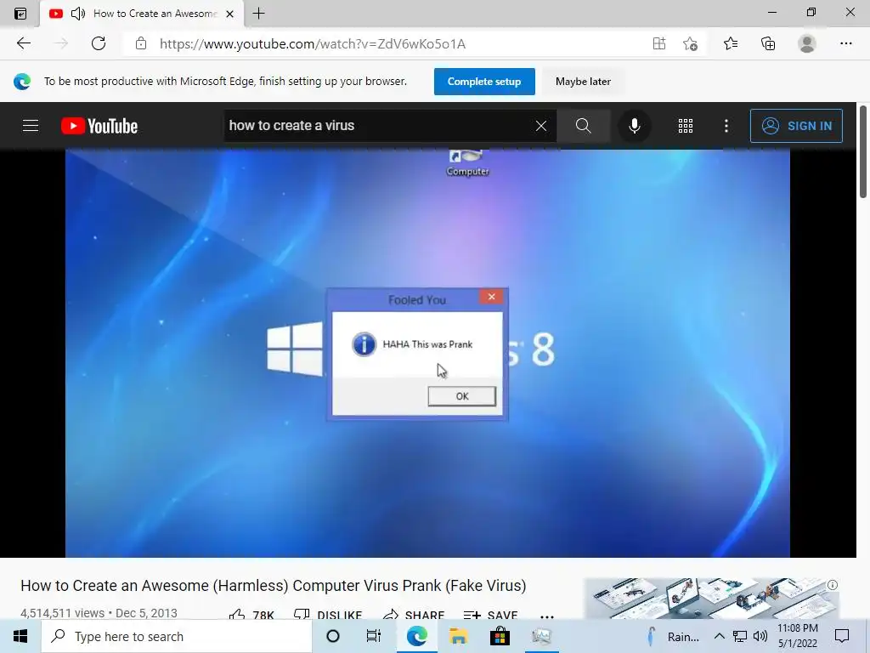Run the YouTube search magnifier button
The width and height of the screenshot is (870, 653).
click(x=583, y=126)
